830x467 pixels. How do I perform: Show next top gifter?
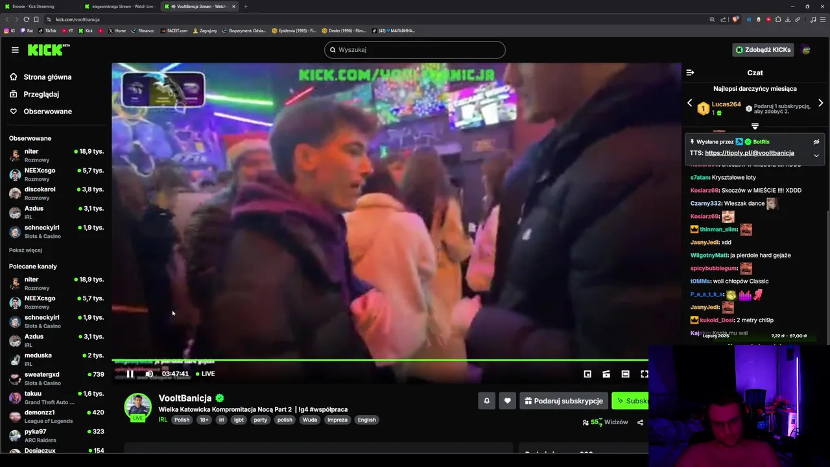tap(820, 103)
